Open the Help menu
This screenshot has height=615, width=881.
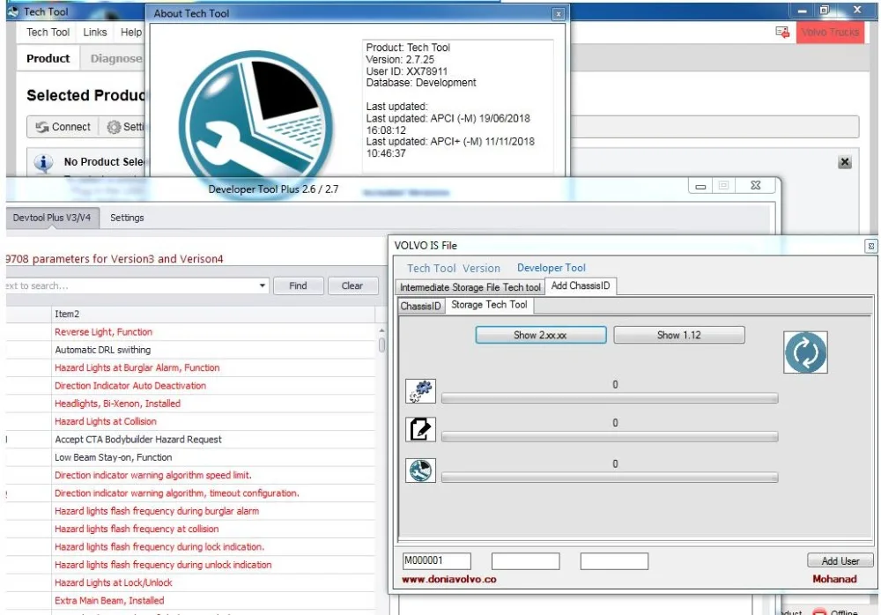tap(131, 32)
